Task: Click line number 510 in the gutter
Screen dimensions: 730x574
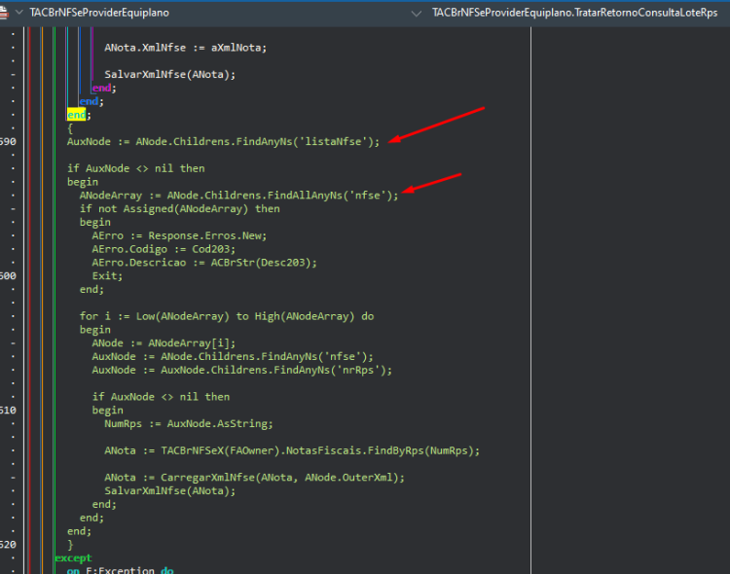Action: (8, 411)
